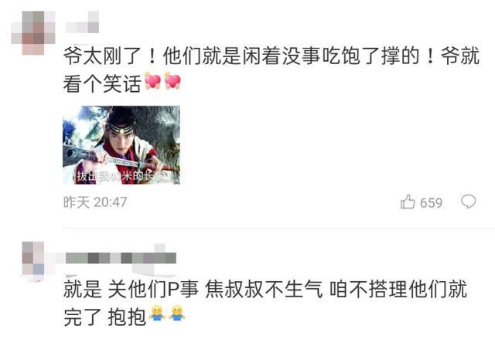Open replies via the speech bubble icon
This screenshot has height=339, width=495.
[x=468, y=202]
